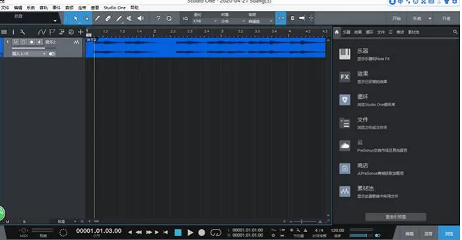Screen dimensions: 462x240
Task: Go to browser home icon
Action: (337, 32)
